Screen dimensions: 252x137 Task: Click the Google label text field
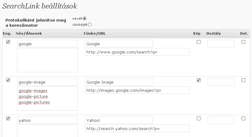point(119,44)
